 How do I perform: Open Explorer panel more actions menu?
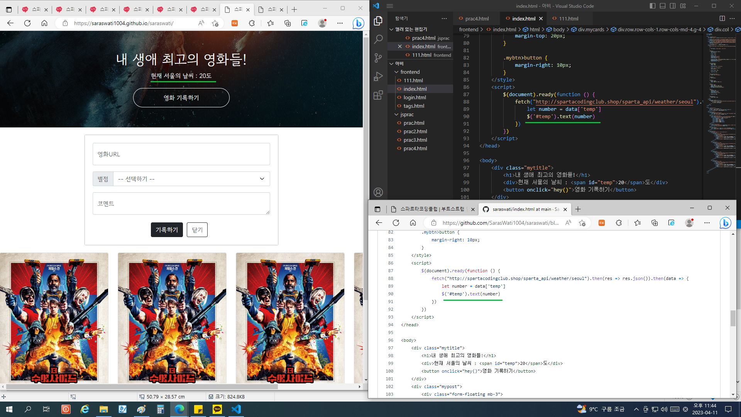point(444,19)
